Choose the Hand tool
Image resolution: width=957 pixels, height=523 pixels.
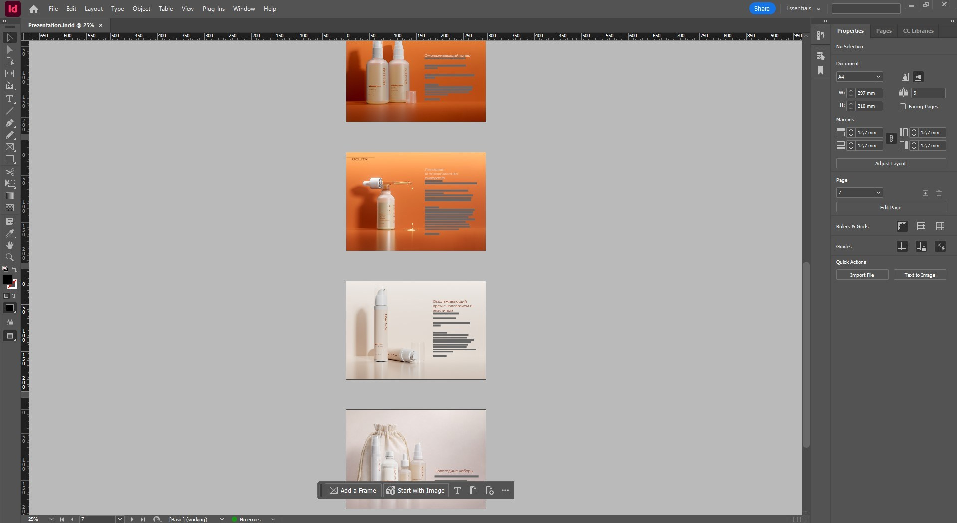tap(9, 245)
